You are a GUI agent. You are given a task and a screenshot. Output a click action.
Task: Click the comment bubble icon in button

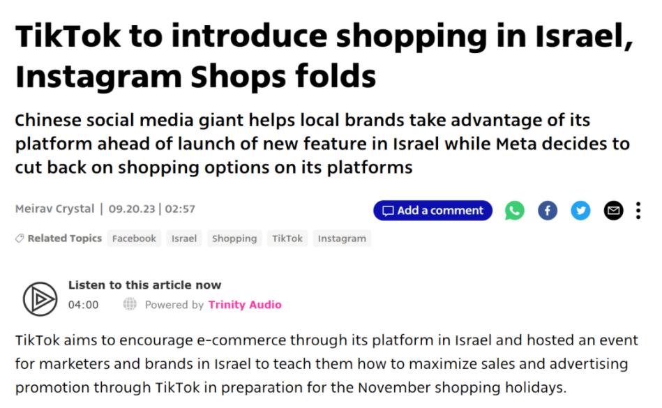pos(388,211)
